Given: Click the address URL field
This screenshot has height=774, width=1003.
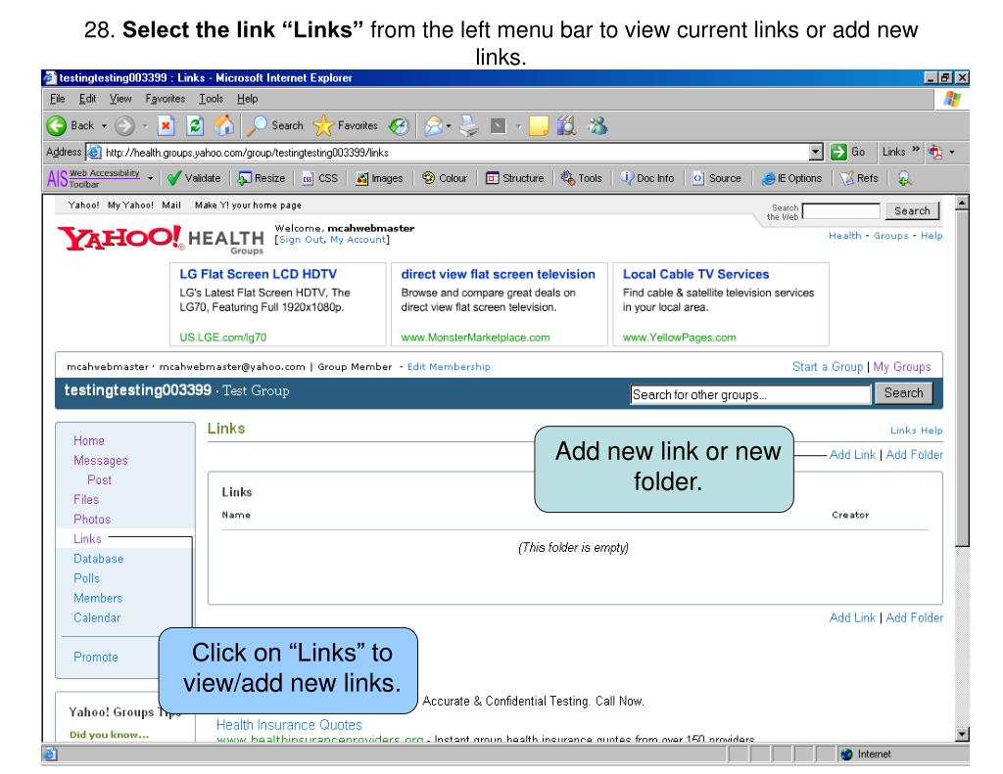Looking at the screenshot, I should [x=454, y=152].
